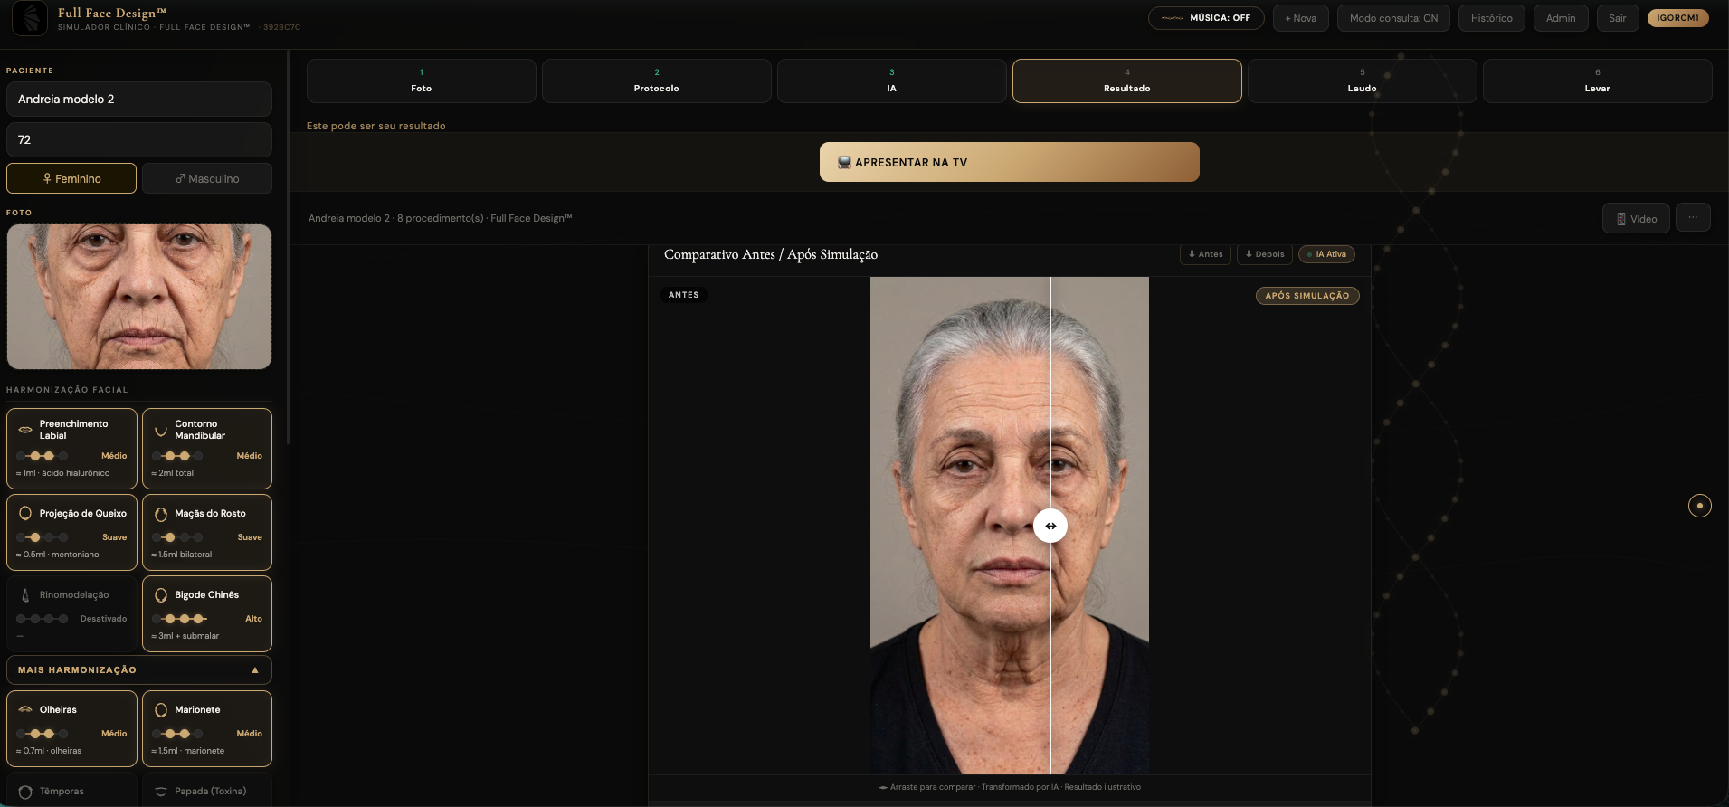This screenshot has width=1729, height=807.
Task: Click the patient photo thumbnail
Action: pyautogui.click(x=139, y=297)
